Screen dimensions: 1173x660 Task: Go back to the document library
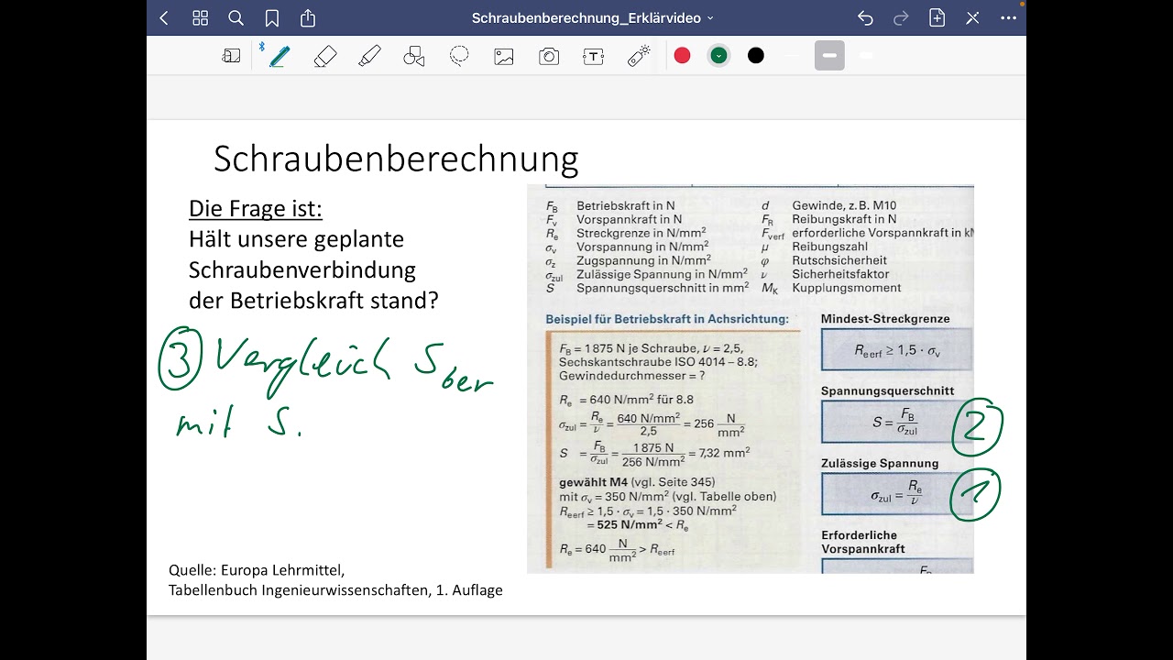coord(164,18)
